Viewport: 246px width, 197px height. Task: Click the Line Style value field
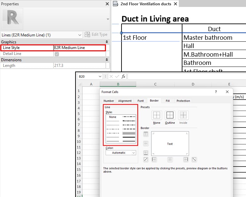[x=79, y=48]
